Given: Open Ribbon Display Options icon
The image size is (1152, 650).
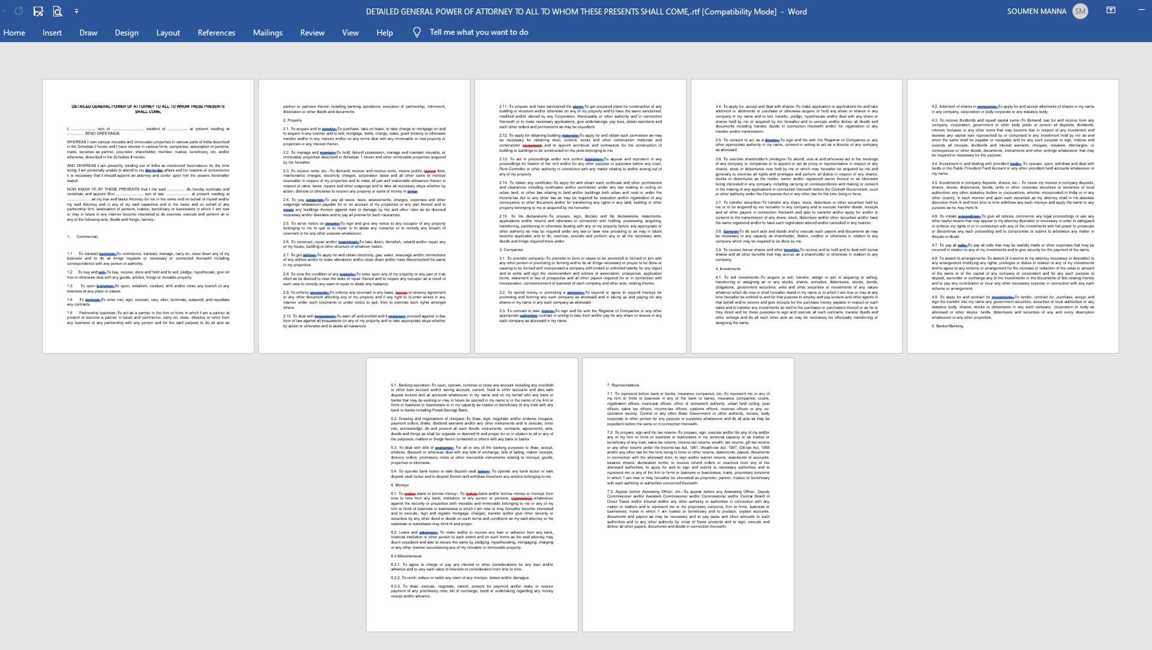Looking at the screenshot, I should tap(1111, 11).
